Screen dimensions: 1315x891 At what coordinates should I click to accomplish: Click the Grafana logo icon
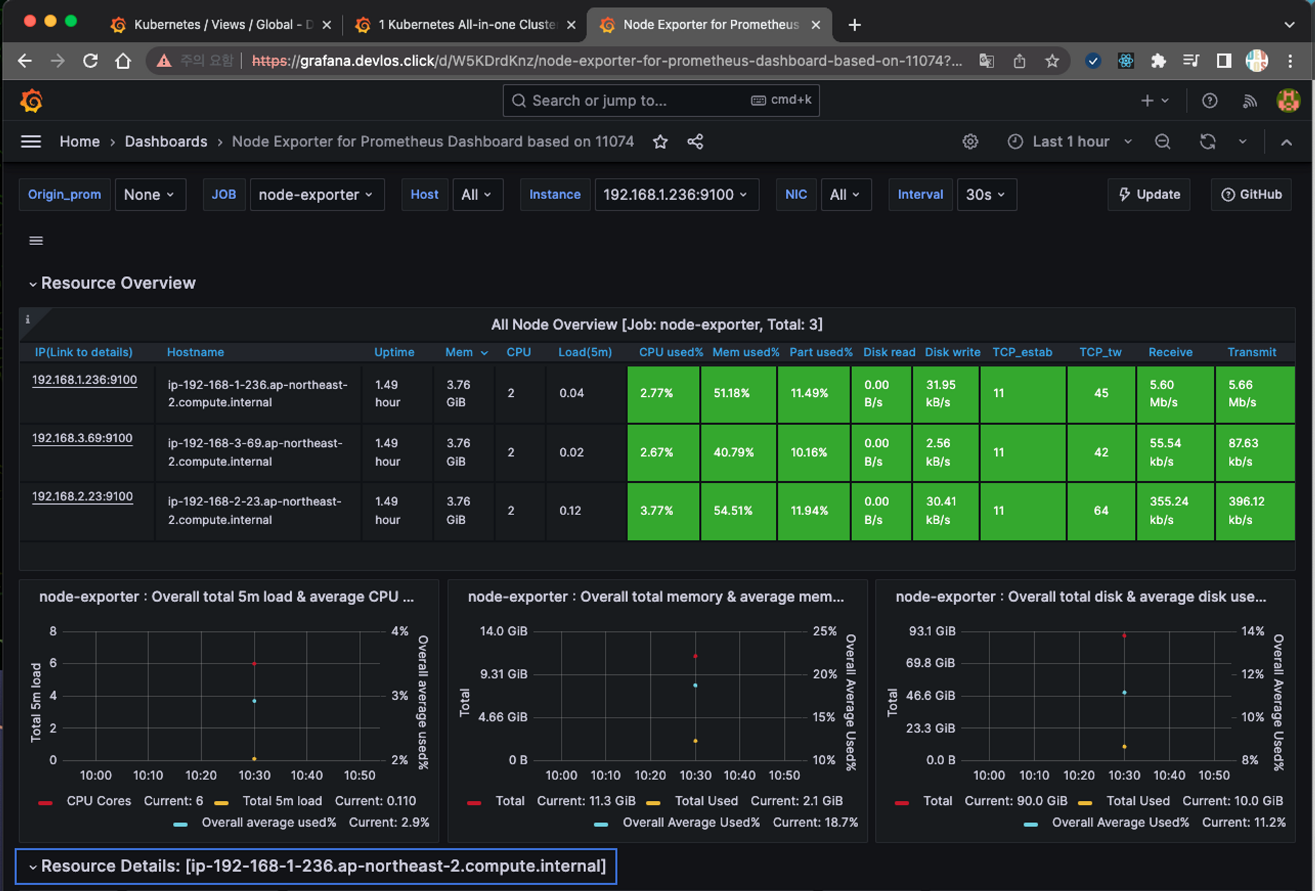[31, 101]
